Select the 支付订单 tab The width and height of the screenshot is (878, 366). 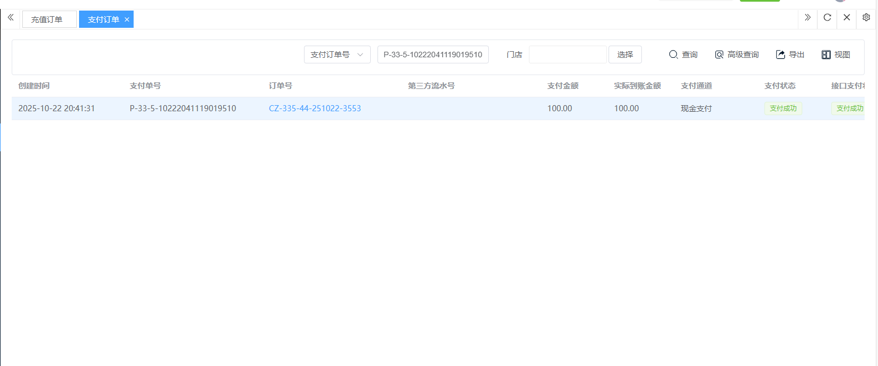coord(103,19)
